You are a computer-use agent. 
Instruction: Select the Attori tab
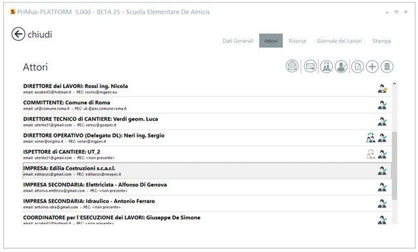click(271, 40)
